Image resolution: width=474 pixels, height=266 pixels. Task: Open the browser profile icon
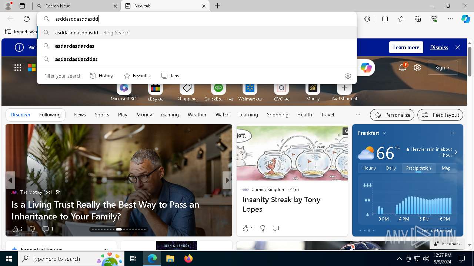point(8,6)
